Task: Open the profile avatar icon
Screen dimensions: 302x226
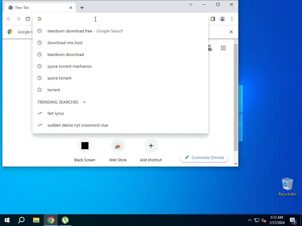Action: [222, 19]
